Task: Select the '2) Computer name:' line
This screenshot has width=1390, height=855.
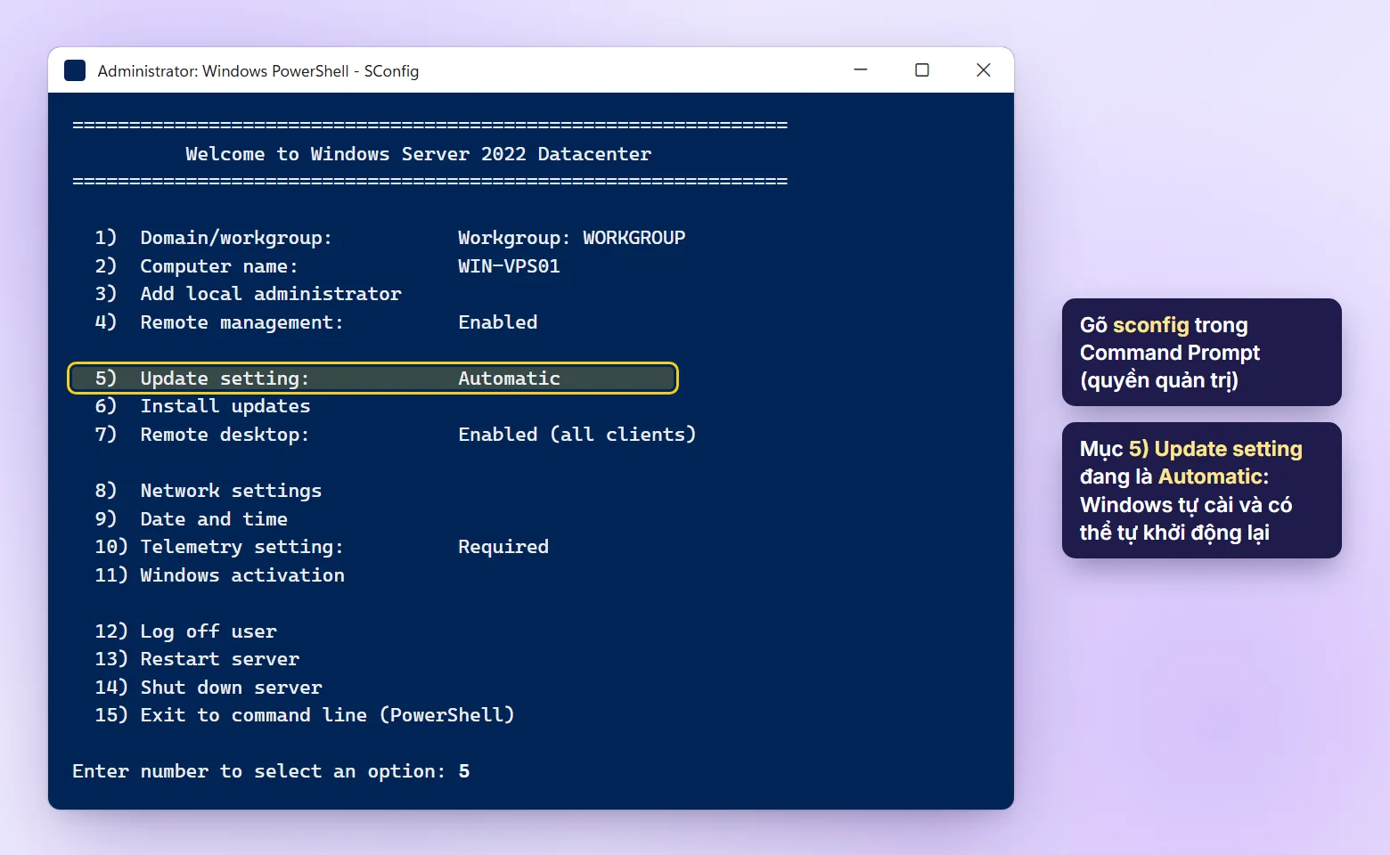Action: point(197,266)
